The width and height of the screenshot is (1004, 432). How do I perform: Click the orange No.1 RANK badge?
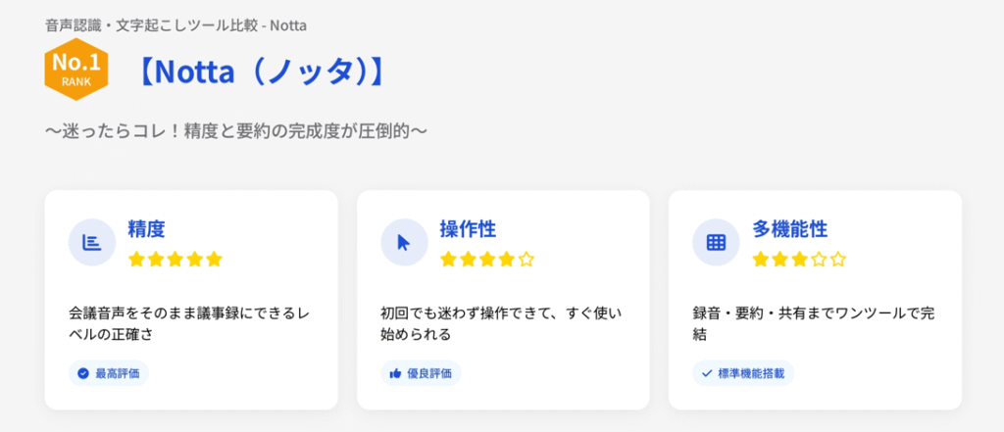(76, 71)
